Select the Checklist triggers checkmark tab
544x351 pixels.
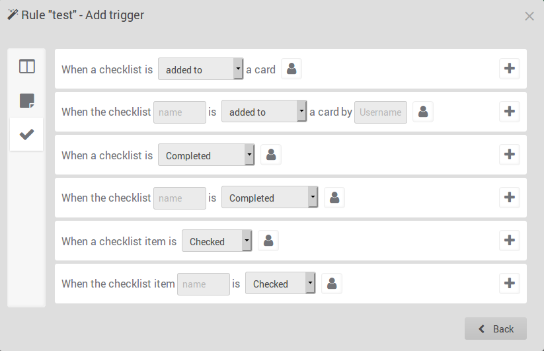click(27, 134)
